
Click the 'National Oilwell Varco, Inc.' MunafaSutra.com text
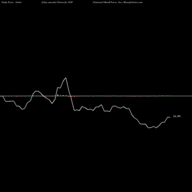[x=118, y=2]
